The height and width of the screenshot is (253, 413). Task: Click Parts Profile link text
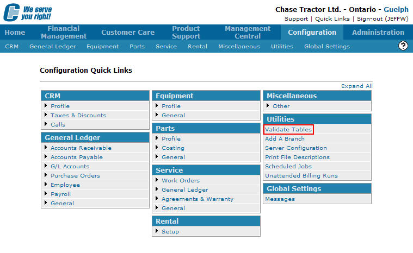click(171, 139)
